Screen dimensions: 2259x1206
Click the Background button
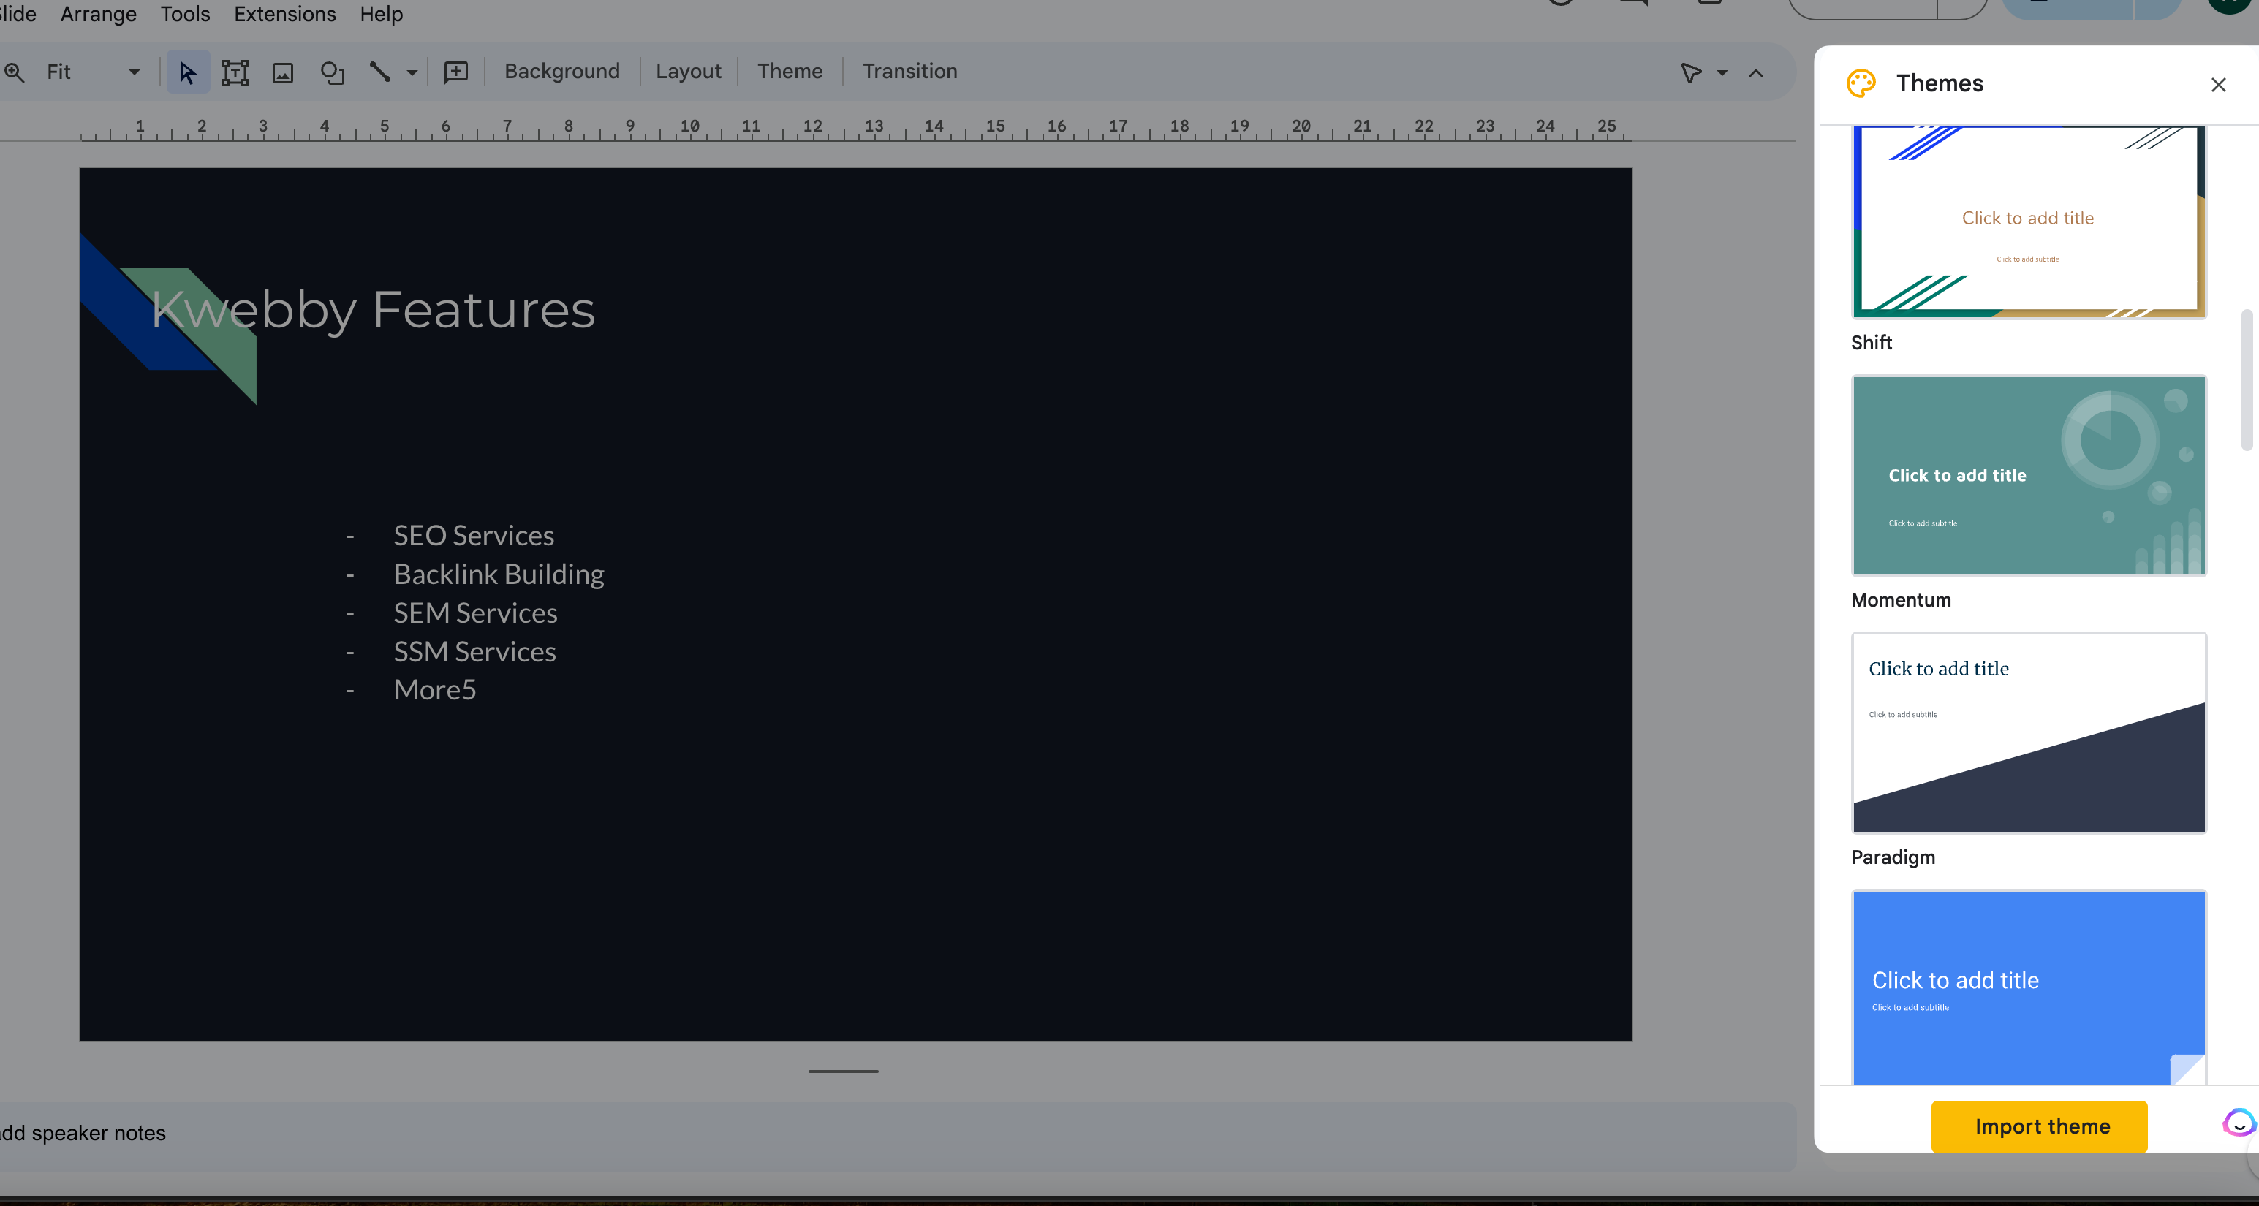click(x=561, y=70)
